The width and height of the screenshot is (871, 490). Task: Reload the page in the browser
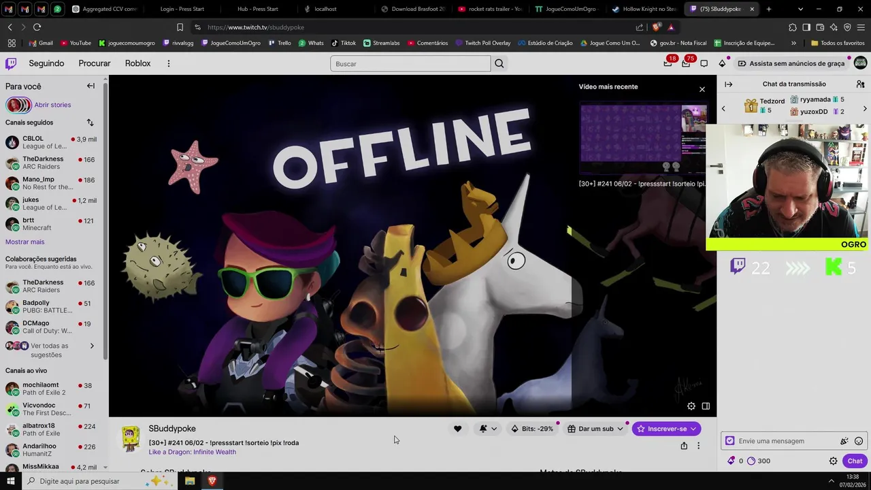tap(37, 27)
